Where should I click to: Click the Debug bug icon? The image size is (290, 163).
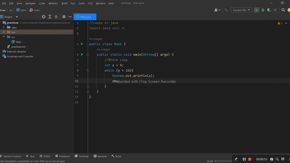tap(263, 10)
